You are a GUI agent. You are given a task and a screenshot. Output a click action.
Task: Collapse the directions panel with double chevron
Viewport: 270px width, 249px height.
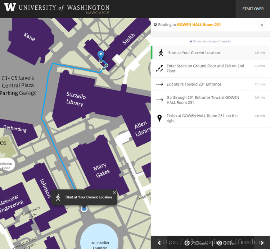tap(262, 25)
